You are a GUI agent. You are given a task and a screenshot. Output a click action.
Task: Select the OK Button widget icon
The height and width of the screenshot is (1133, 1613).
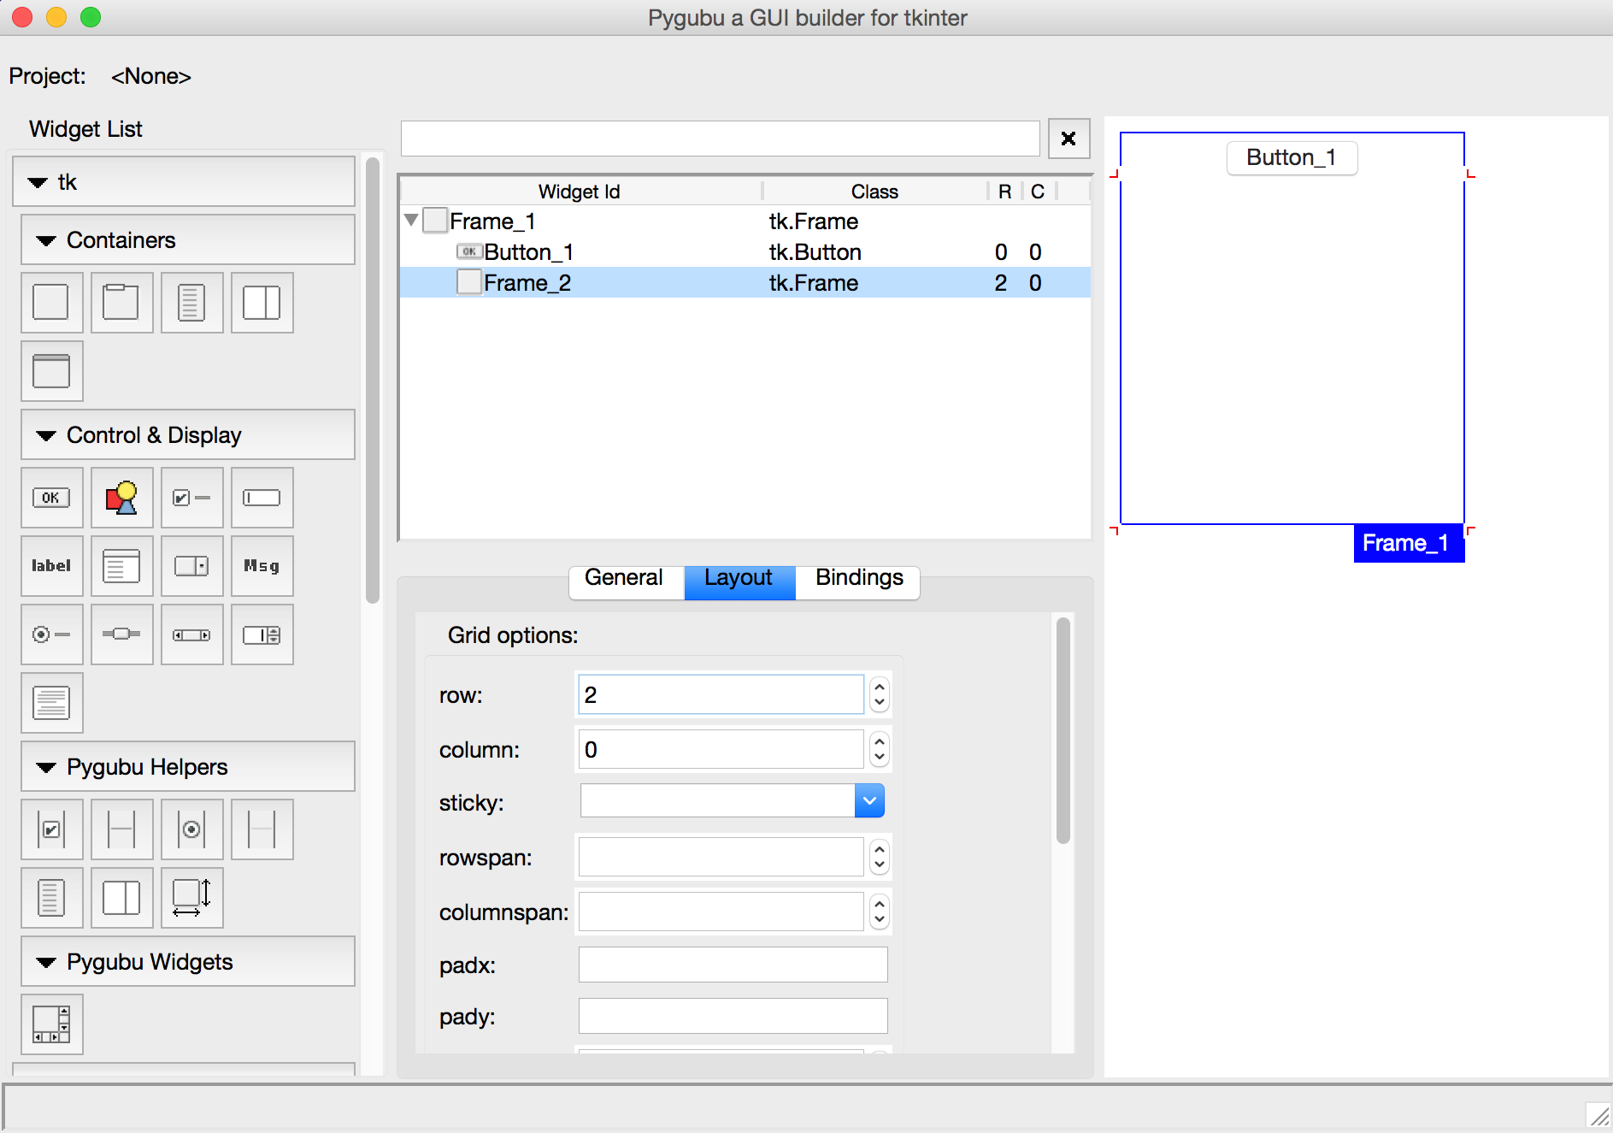(51, 498)
